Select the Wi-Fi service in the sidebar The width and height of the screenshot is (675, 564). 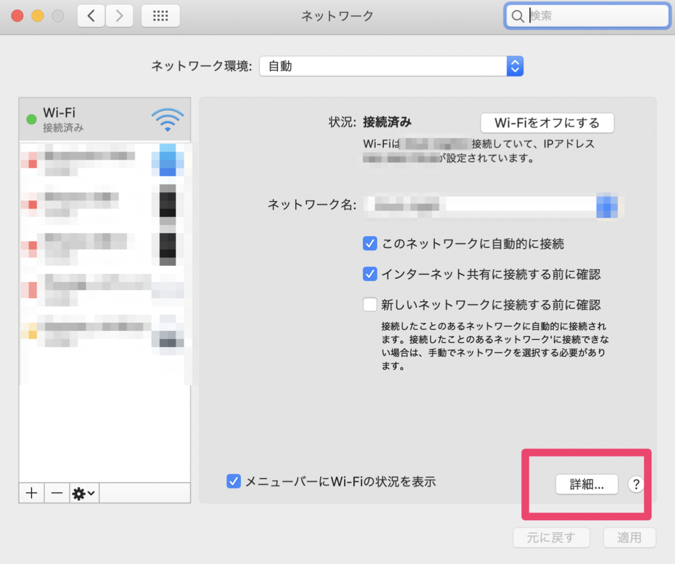point(105,120)
